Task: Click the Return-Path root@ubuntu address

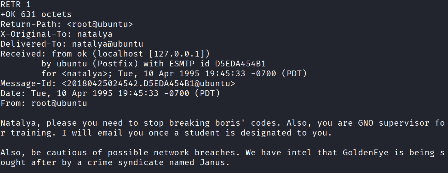Action: [x=100, y=24]
